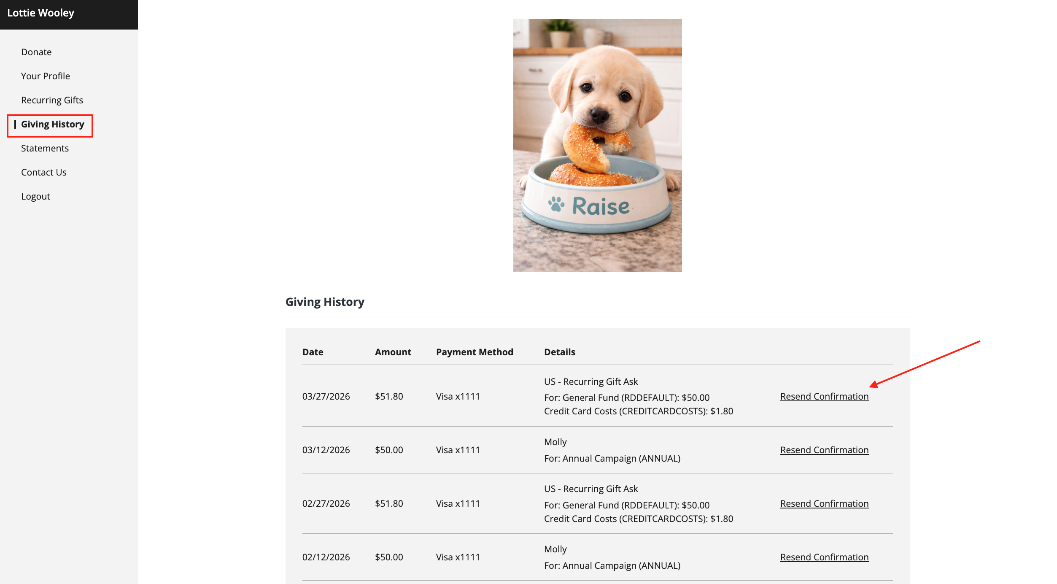Open the Statements page
This screenshot has width=1057, height=584.
pyautogui.click(x=45, y=148)
